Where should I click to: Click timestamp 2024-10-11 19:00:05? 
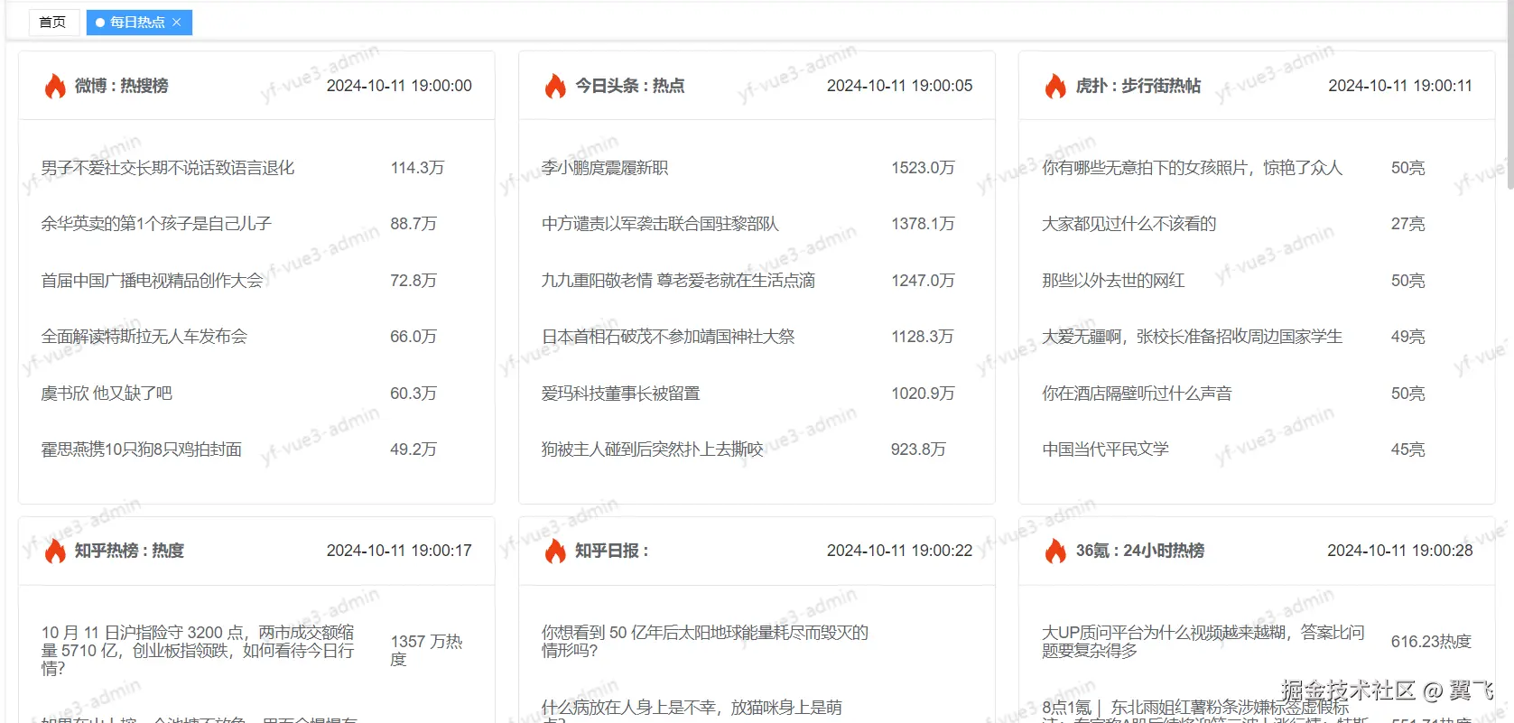(900, 86)
